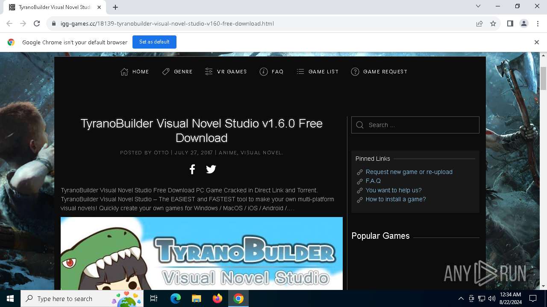View site info lock icon
547x307 pixels.
pos(53,23)
